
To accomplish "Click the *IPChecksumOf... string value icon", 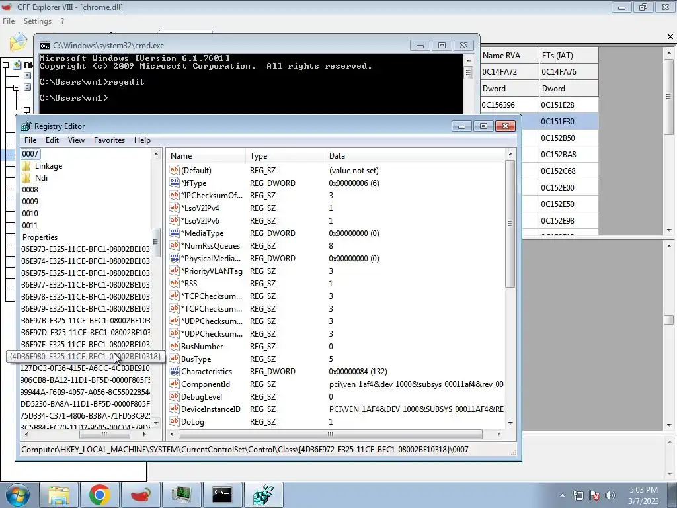I will [x=175, y=195].
